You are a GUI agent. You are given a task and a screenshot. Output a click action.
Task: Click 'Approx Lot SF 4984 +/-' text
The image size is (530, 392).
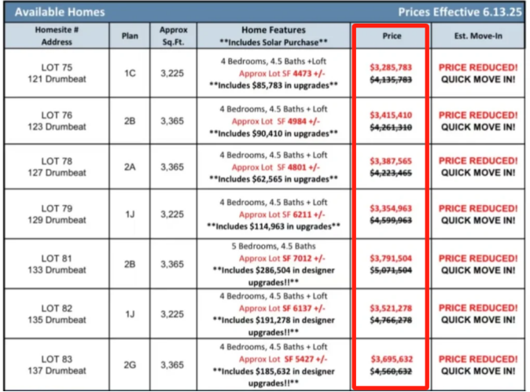click(275, 121)
